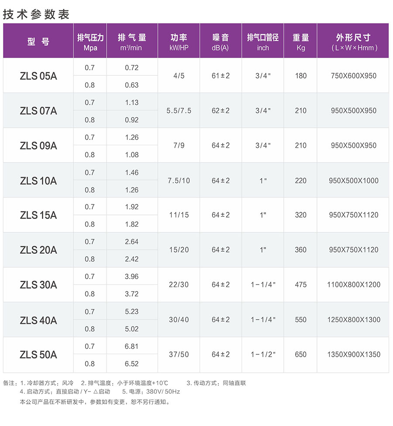
Task: Click the ZLS 05A model cell
Action: [38, 76]
